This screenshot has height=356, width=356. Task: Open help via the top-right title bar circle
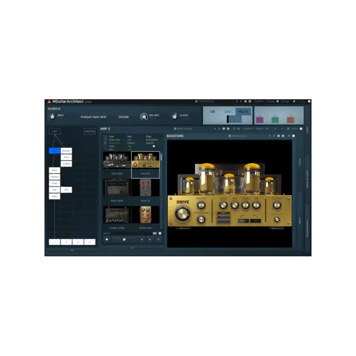[x=309, y=101]
